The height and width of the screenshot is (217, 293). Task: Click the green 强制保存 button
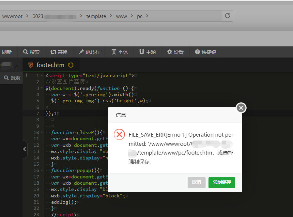coord(222,182)
